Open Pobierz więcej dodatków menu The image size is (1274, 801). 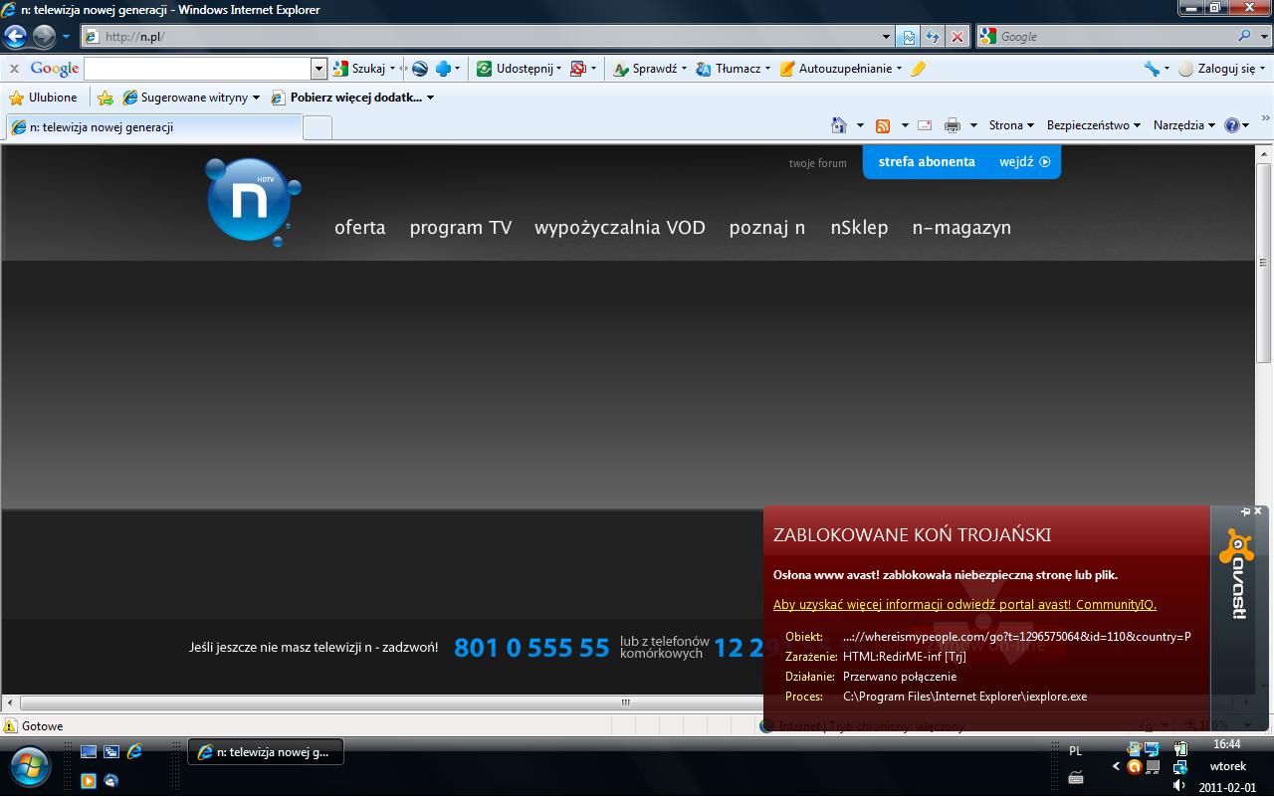tap(352, 98)
